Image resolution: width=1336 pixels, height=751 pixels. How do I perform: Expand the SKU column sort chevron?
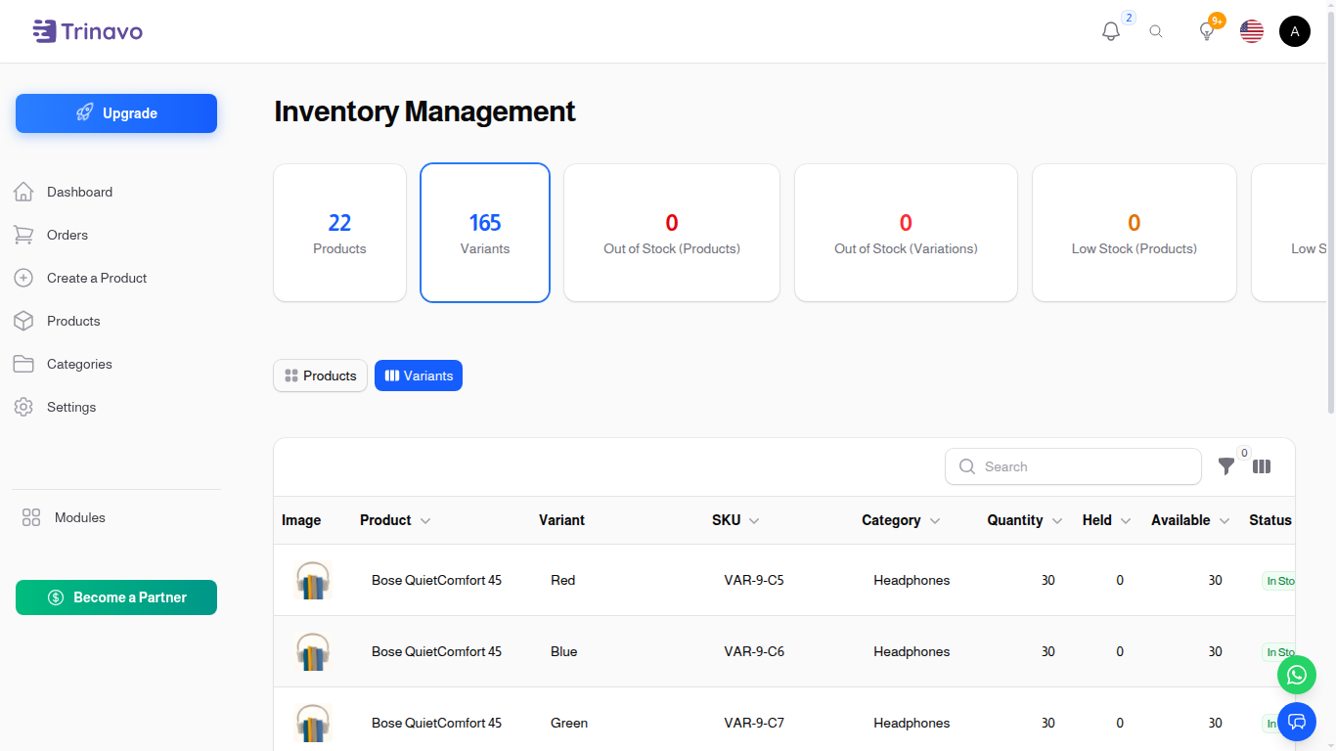coord(754,521)
